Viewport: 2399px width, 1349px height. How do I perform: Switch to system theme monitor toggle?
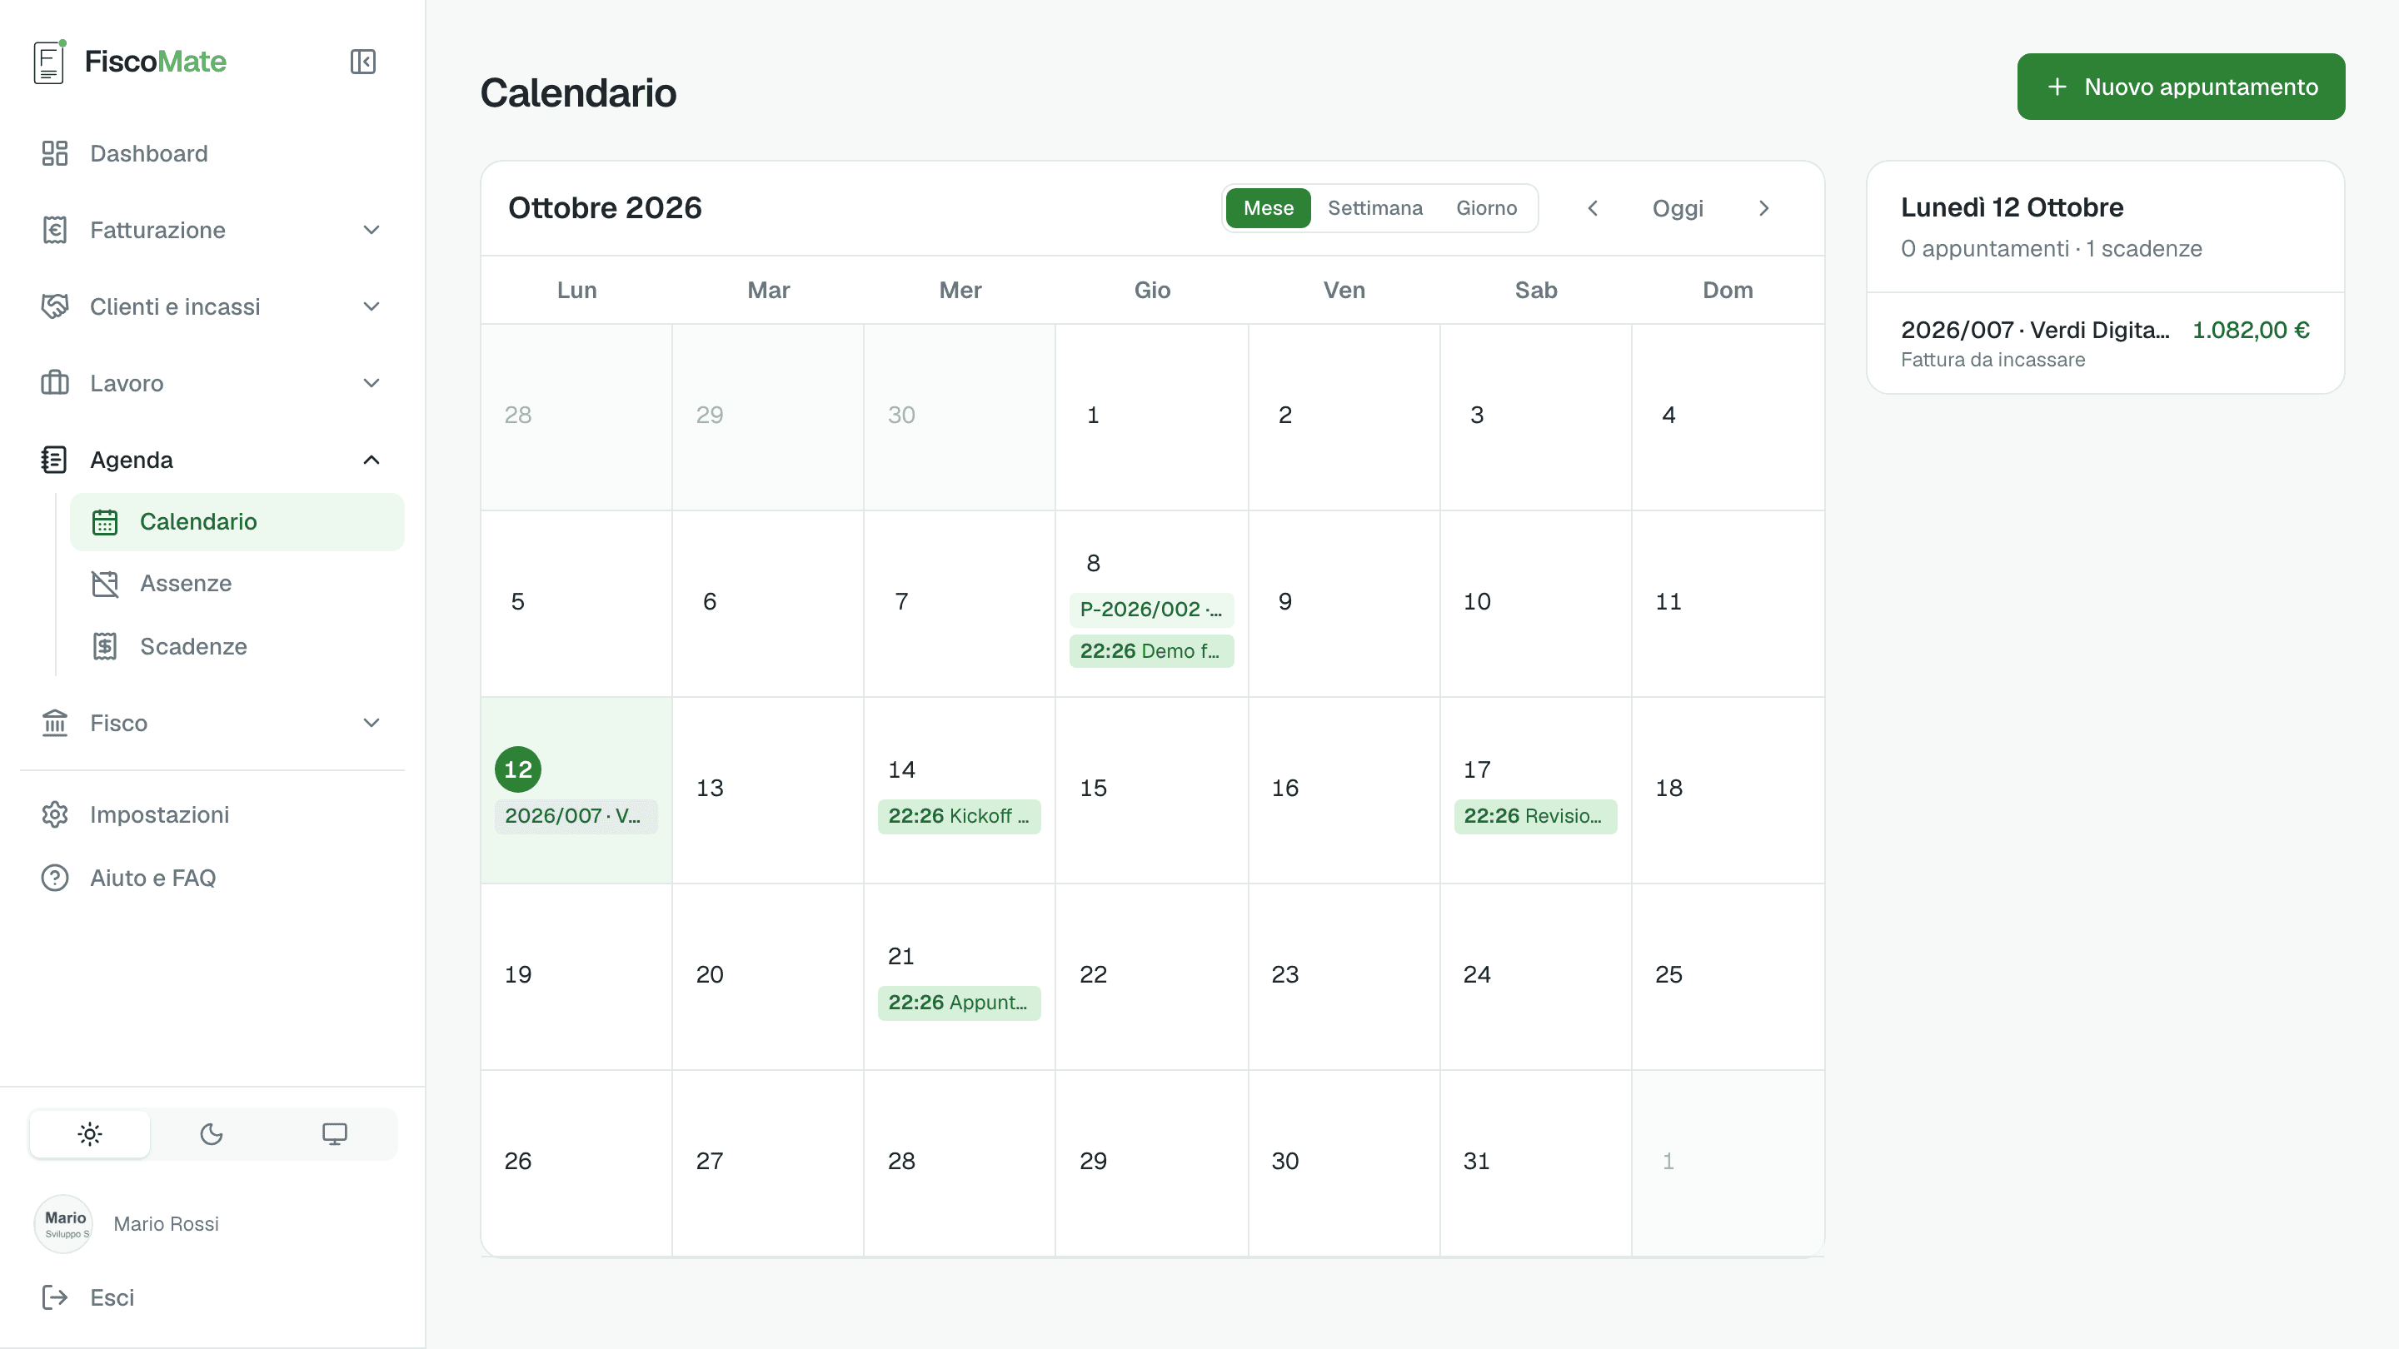334,1134
